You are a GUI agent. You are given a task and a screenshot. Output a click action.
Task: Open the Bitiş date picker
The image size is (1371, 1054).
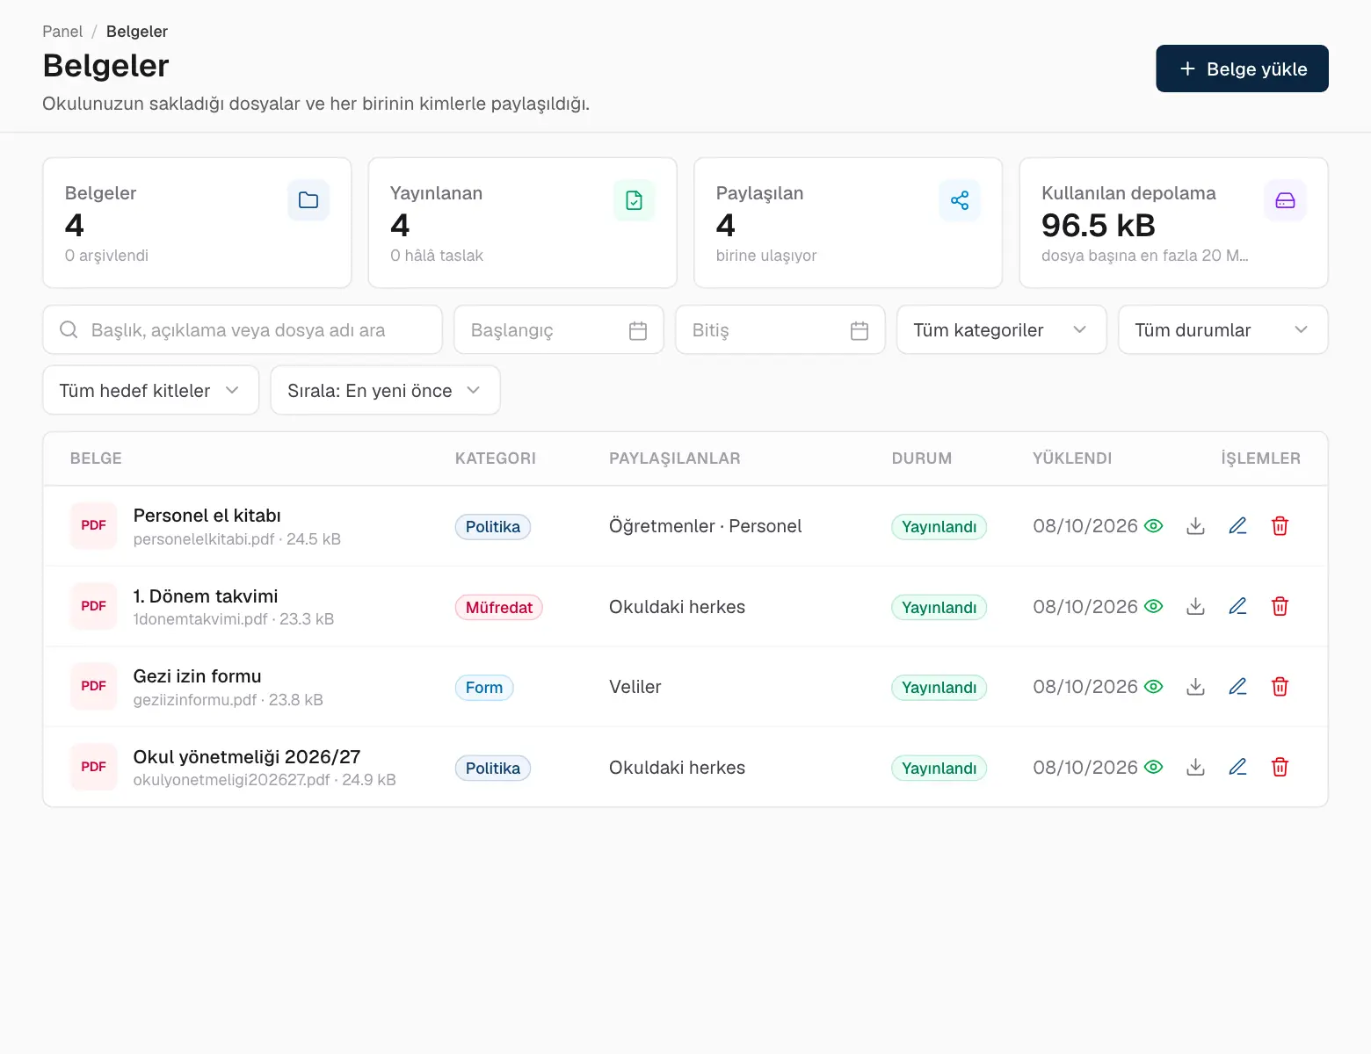pyautogui.click(x=780, y=329)
